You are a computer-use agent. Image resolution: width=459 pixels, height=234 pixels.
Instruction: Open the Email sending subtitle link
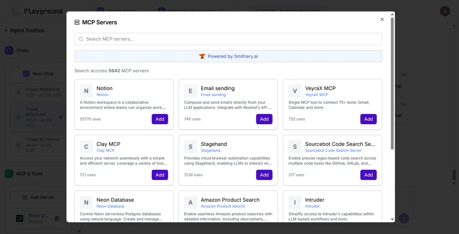point(213,95)
